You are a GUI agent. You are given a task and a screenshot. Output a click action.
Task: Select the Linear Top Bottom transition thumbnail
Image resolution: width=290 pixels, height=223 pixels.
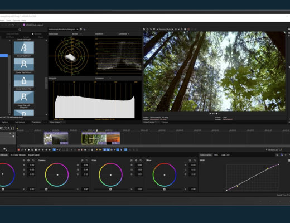(x=24, y=64)
